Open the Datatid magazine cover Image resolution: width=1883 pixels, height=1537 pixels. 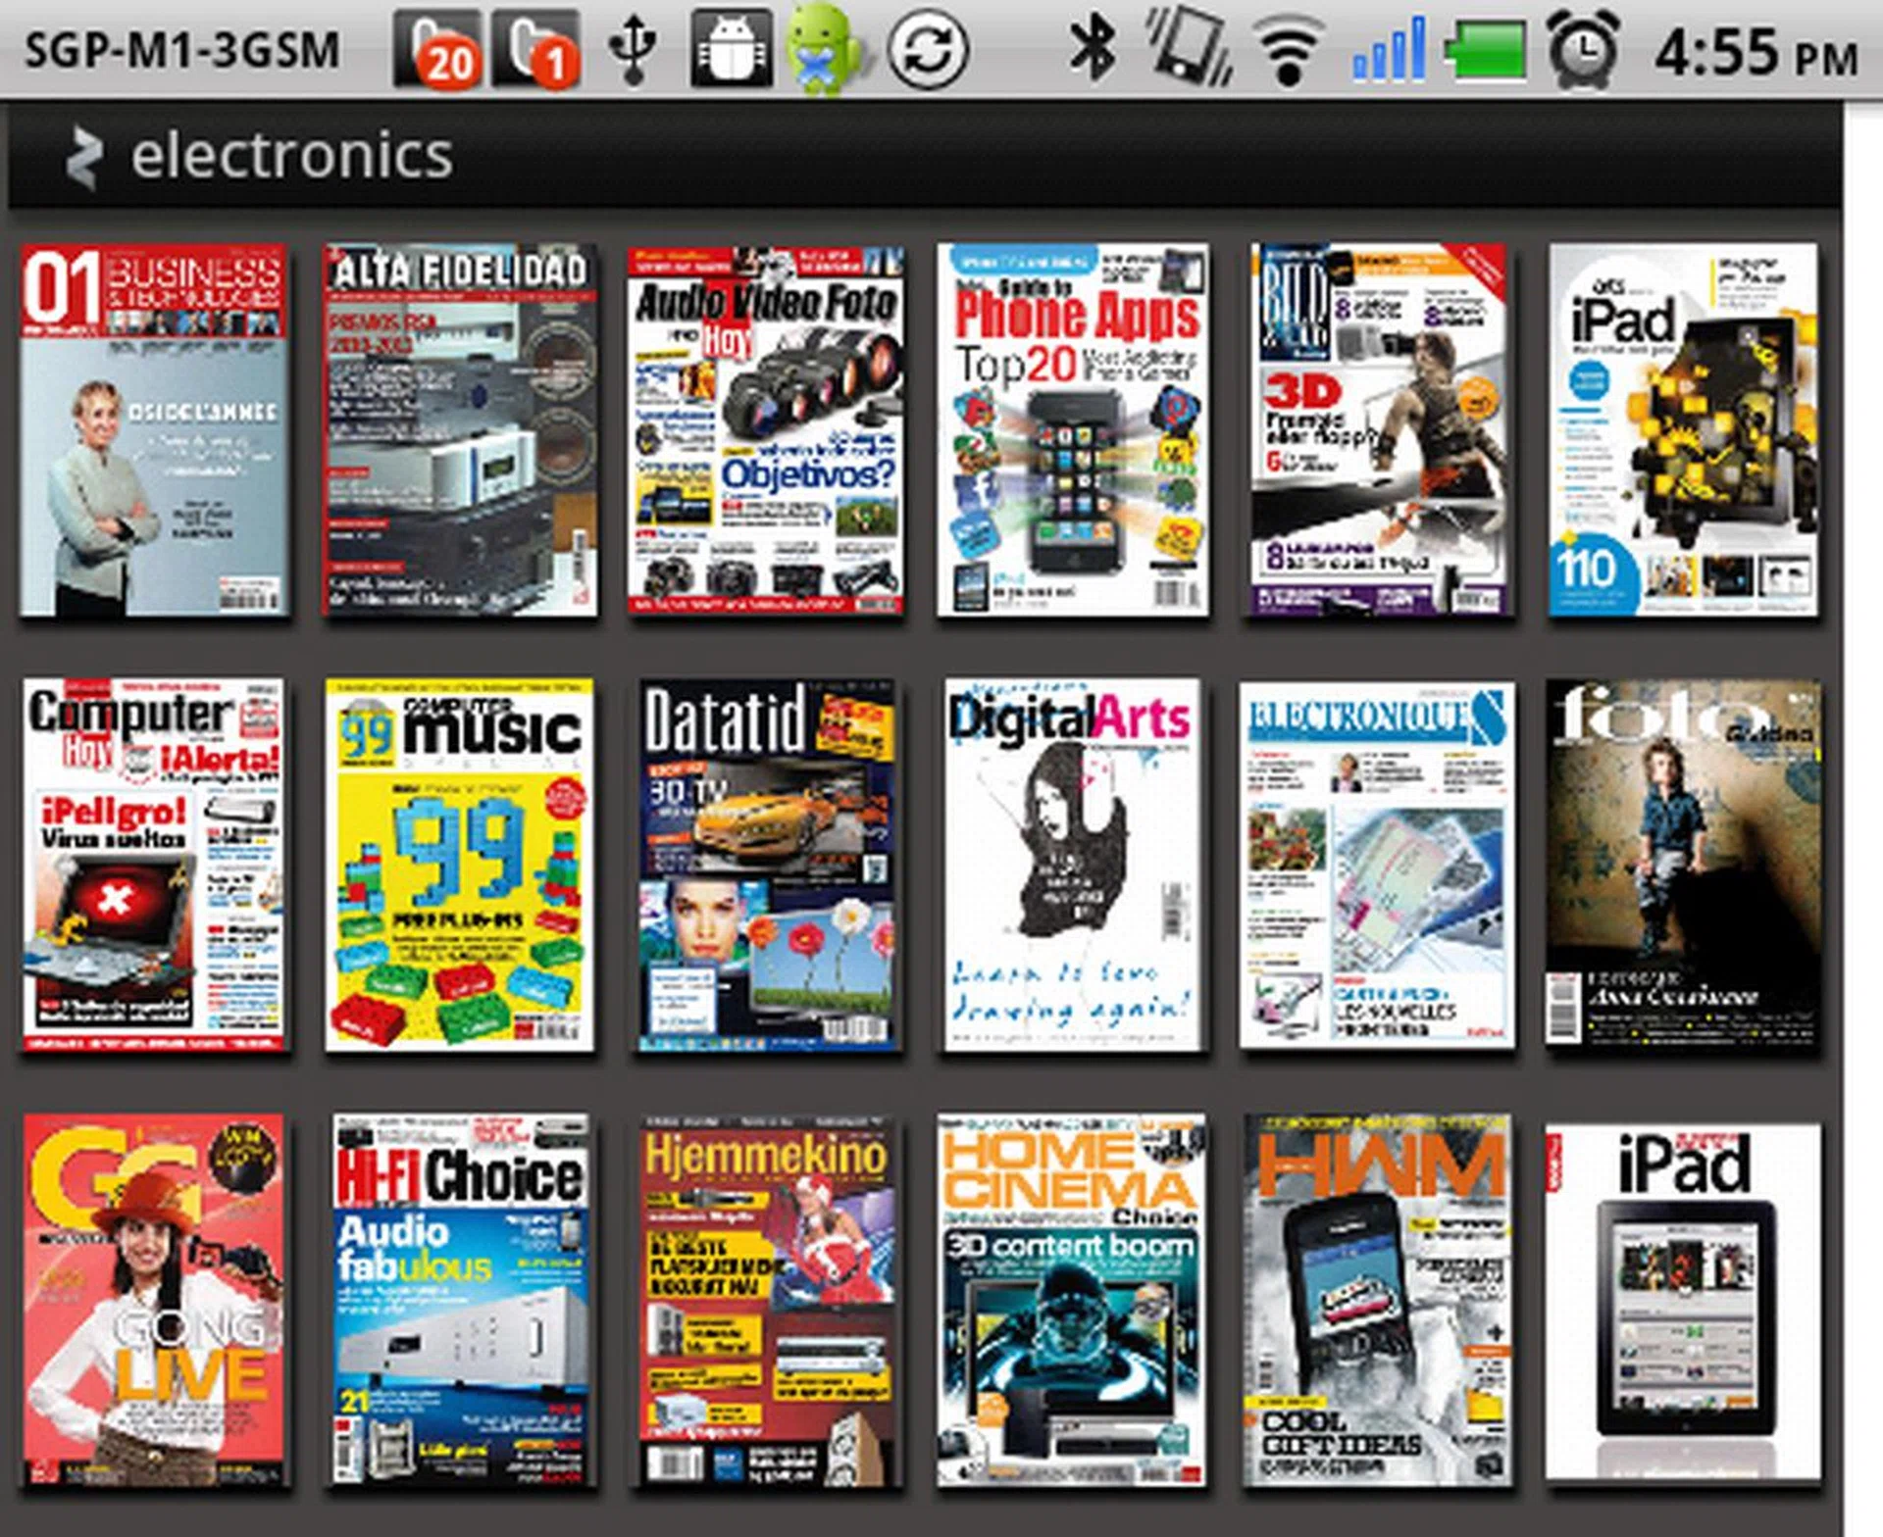coord(766,865)
